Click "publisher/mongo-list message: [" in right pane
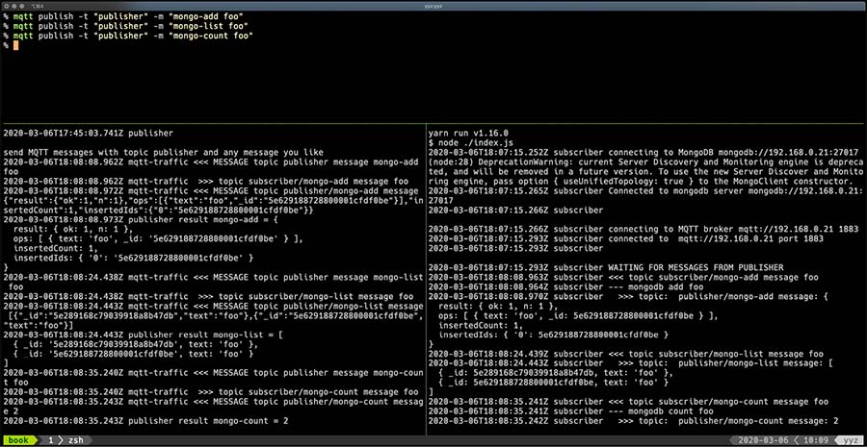This screenshot has height=447, width=867. tap(754, 363)
